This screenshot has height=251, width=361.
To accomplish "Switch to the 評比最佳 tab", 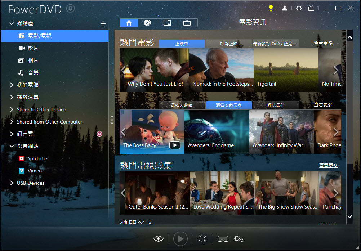I will coord(276,105).
